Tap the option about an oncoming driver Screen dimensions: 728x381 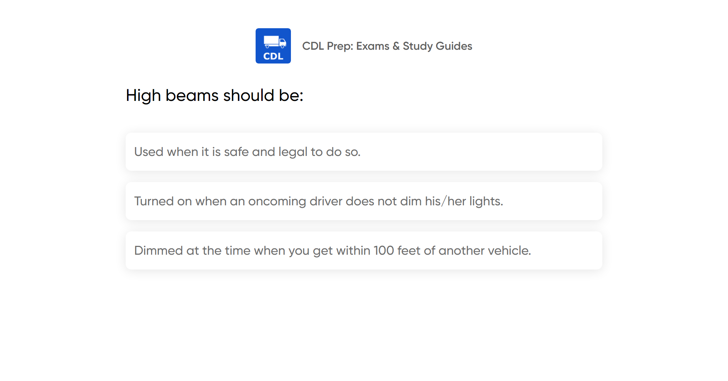[x=318, y=201]
